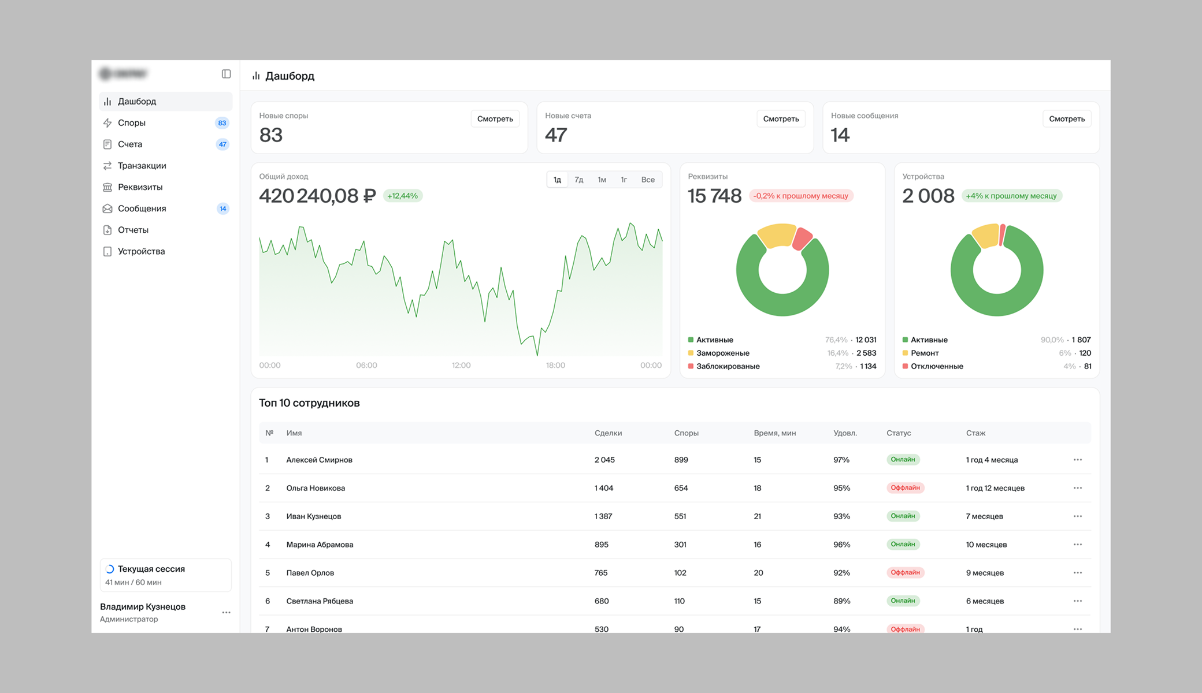Open three-dot menu for Марина Абрамова
The image size is (1202, 693).
(x=1077, y=545)
